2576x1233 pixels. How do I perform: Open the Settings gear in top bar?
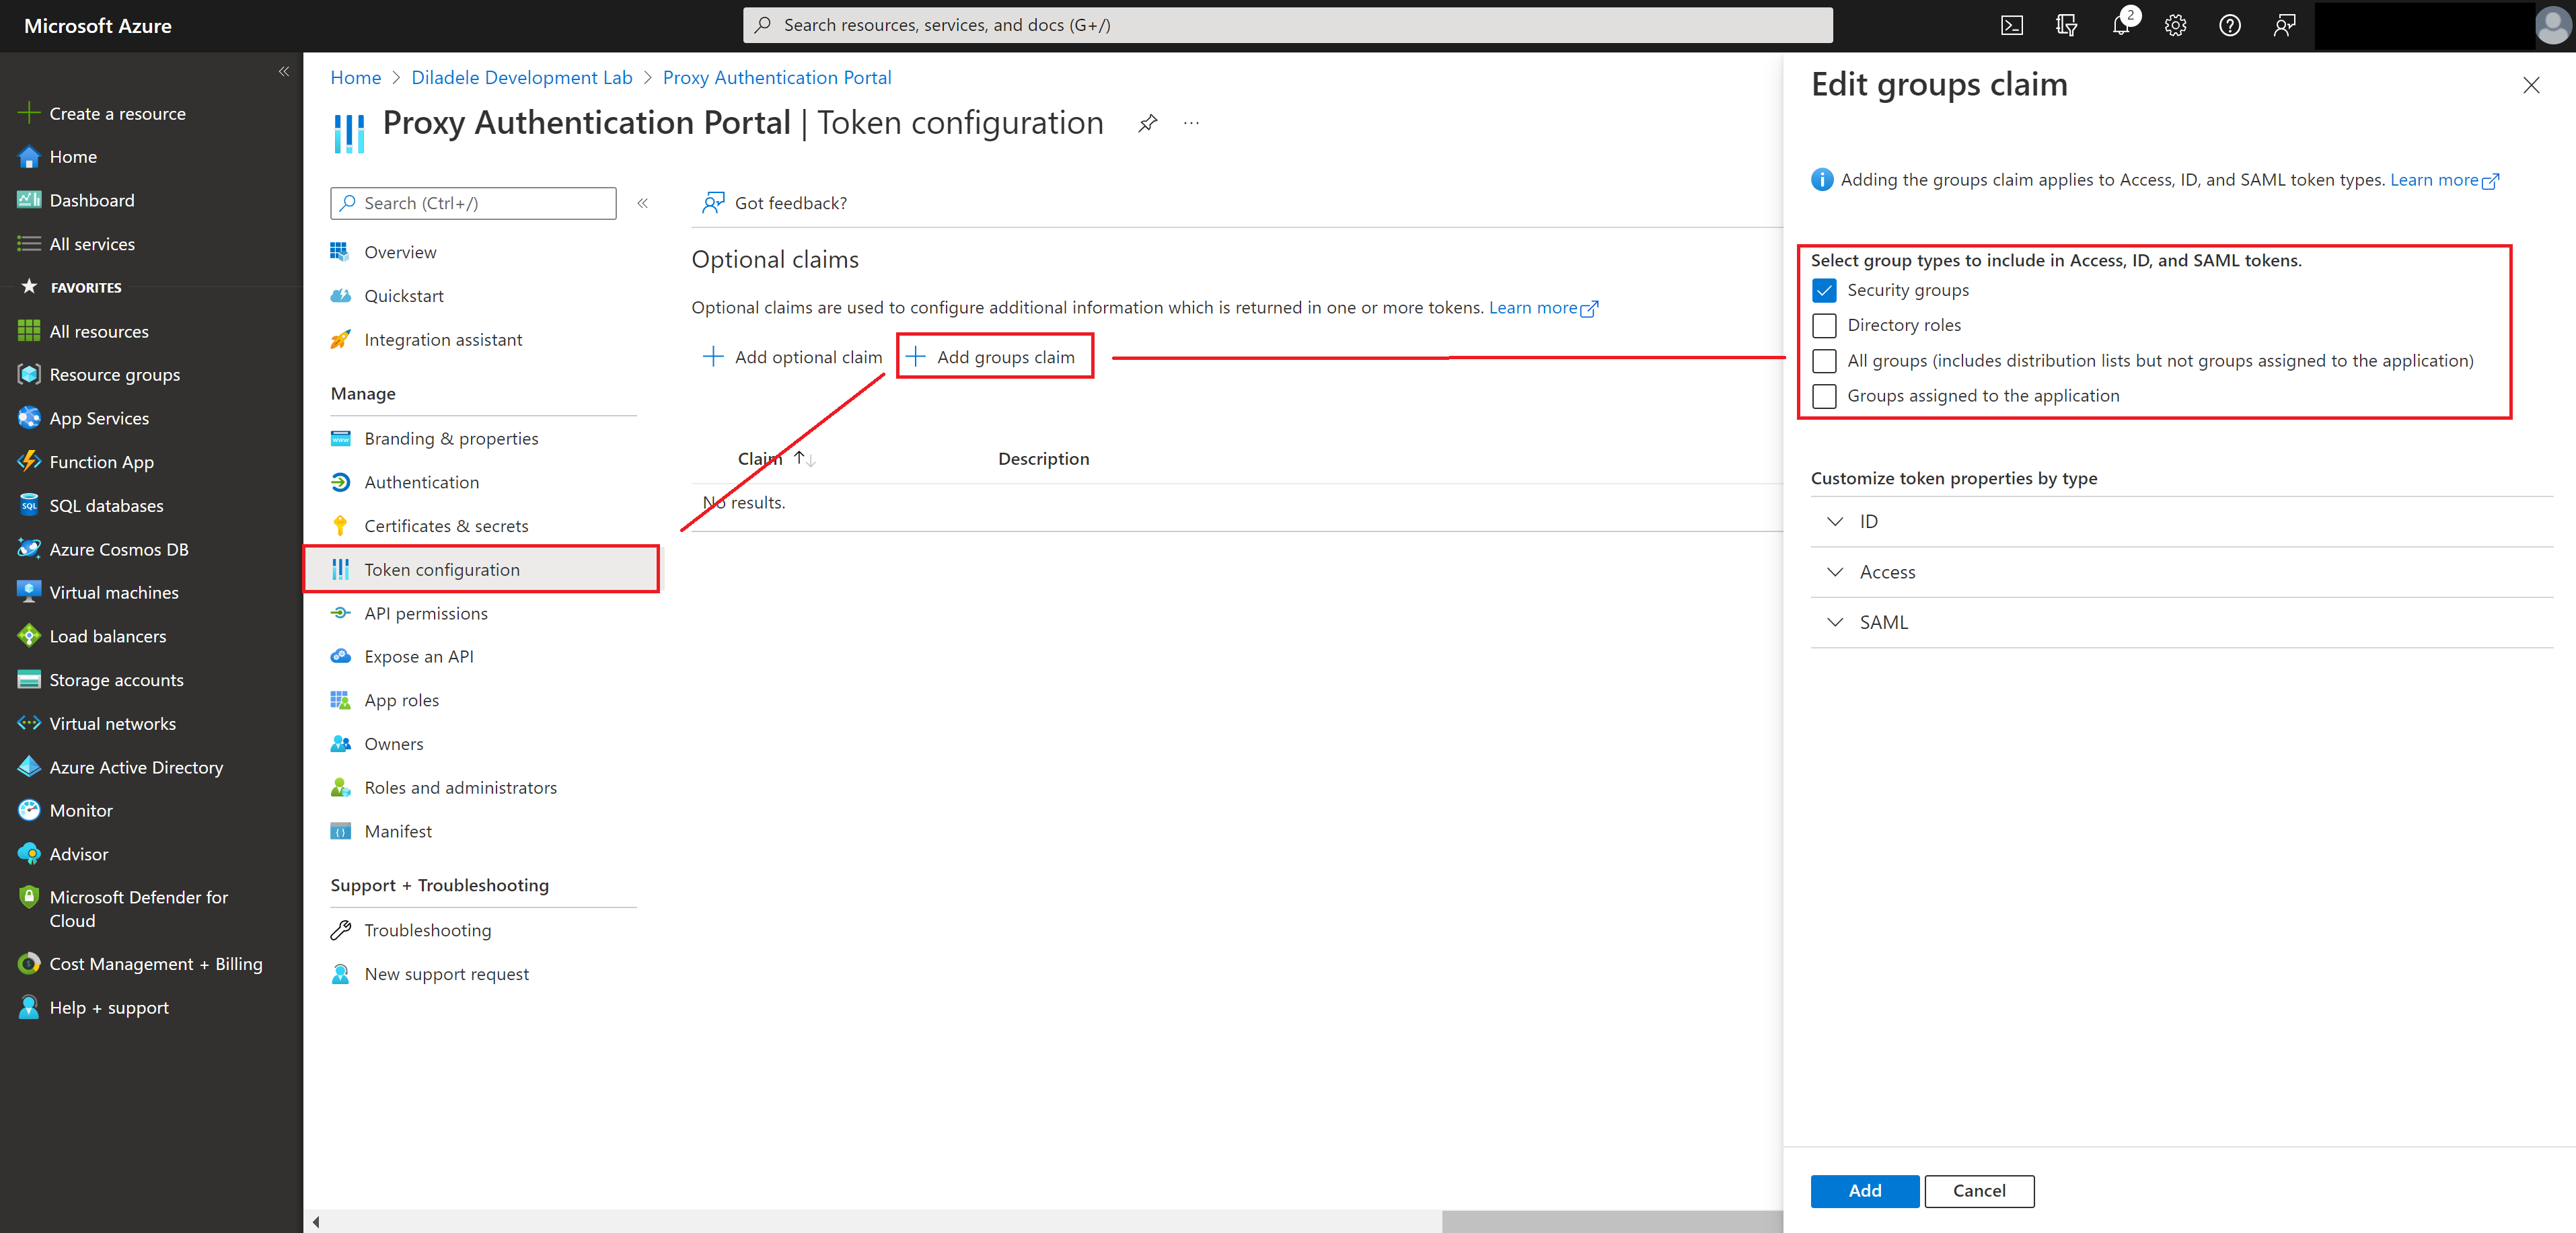(x=2174, y=25)
